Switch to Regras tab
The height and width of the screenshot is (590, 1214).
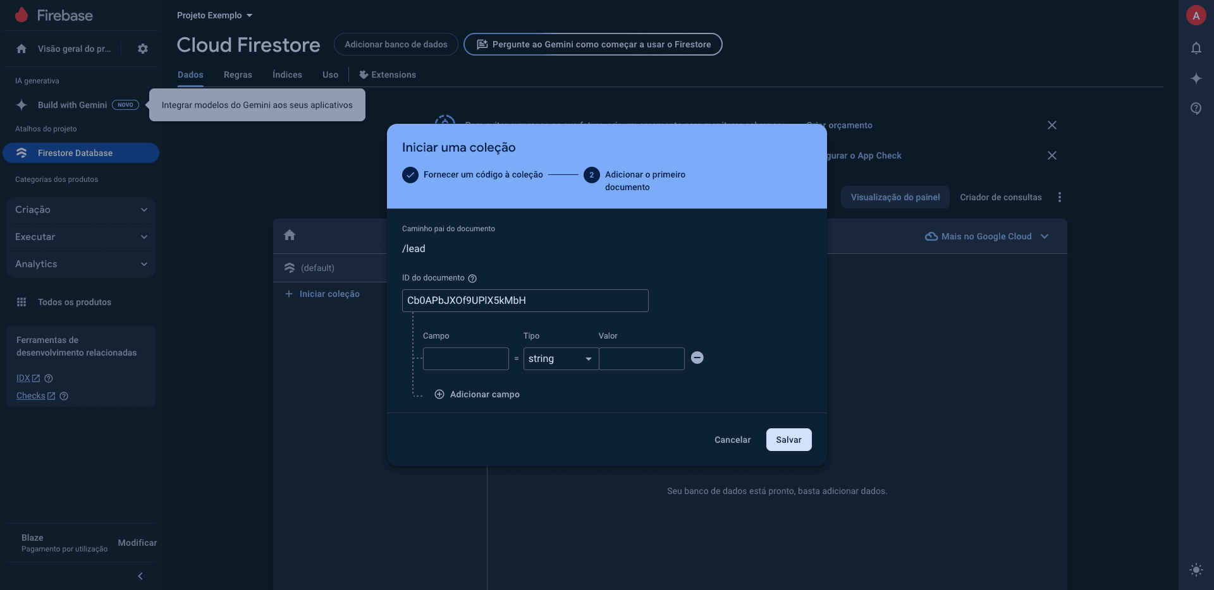(238, 75)
